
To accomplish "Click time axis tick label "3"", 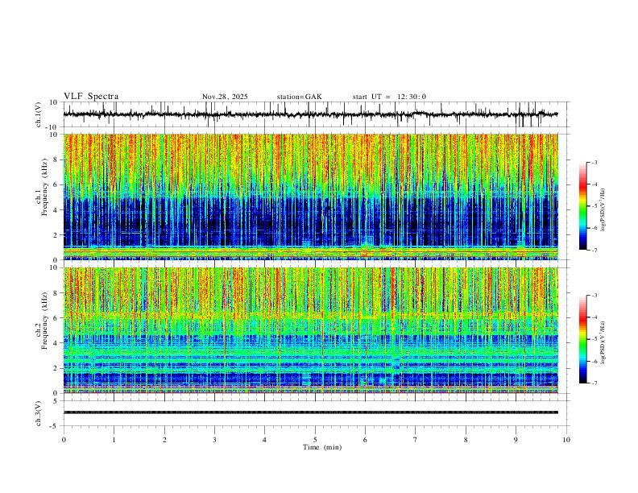I will click(x=214, y=440).
